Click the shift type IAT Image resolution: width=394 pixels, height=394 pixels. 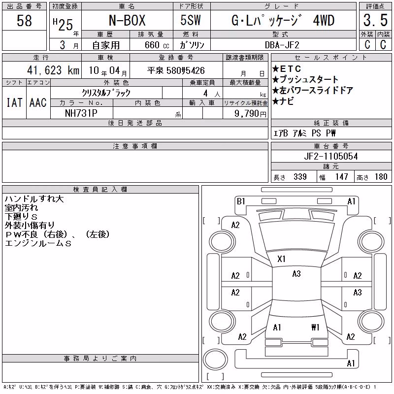[14, 103]
